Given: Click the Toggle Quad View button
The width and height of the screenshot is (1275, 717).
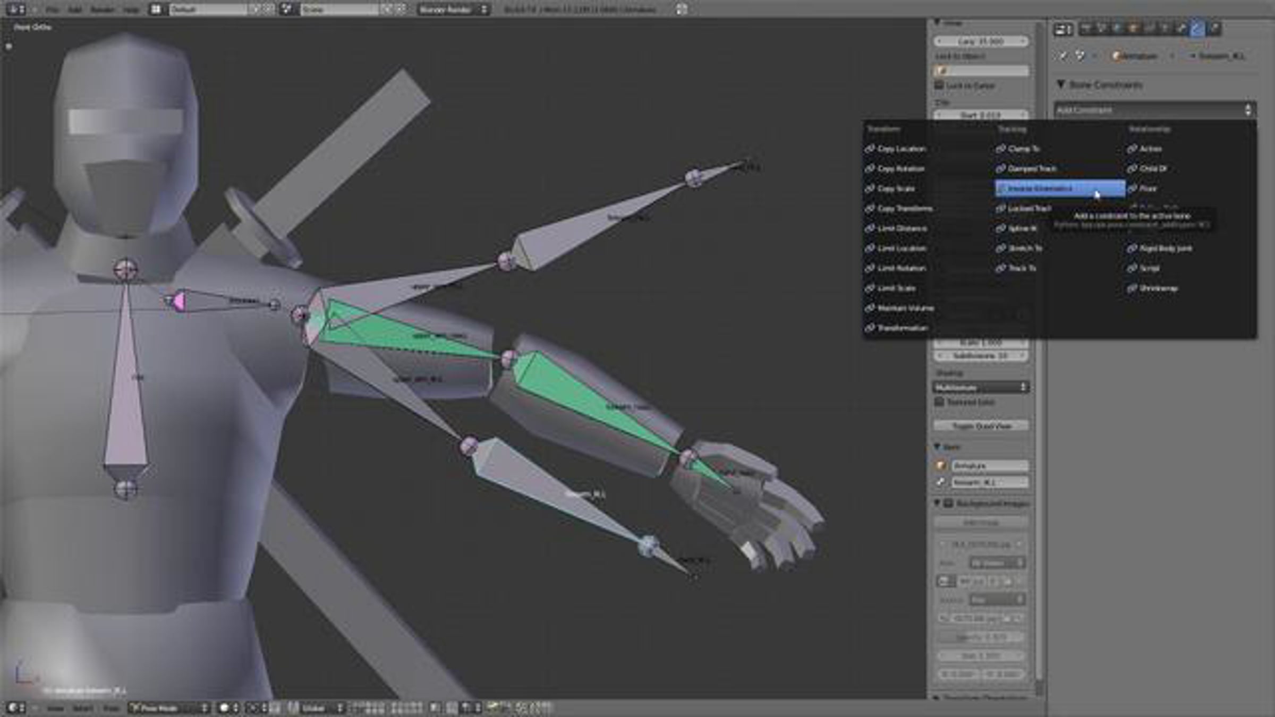Looking at the screenshot, I should coord(981,426).
